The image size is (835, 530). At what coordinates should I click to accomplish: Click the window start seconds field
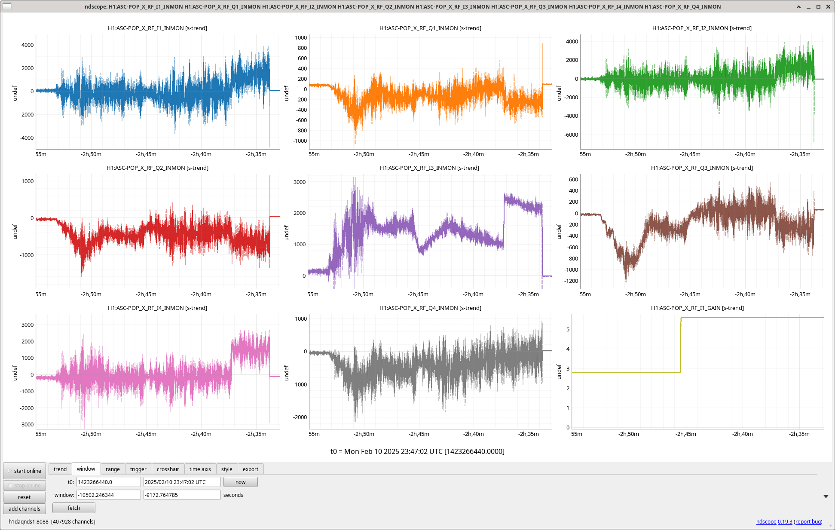pyautogui.click(x=109, y=495)
